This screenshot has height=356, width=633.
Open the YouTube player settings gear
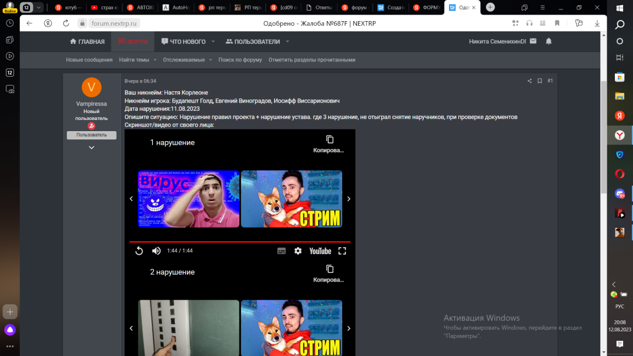coord(298,251)
